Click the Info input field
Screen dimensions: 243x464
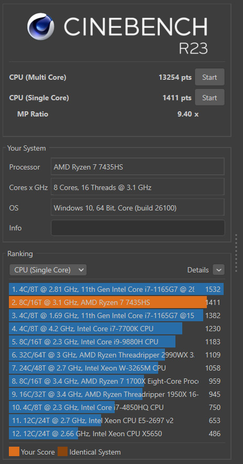point(138,228)
